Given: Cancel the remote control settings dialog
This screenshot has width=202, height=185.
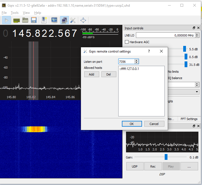Looking at the screenshot, I should (x=154, y=124).
